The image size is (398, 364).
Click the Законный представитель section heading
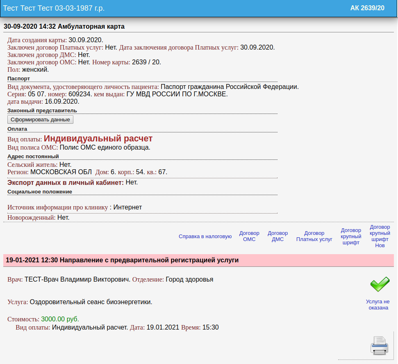click(42, 110)
